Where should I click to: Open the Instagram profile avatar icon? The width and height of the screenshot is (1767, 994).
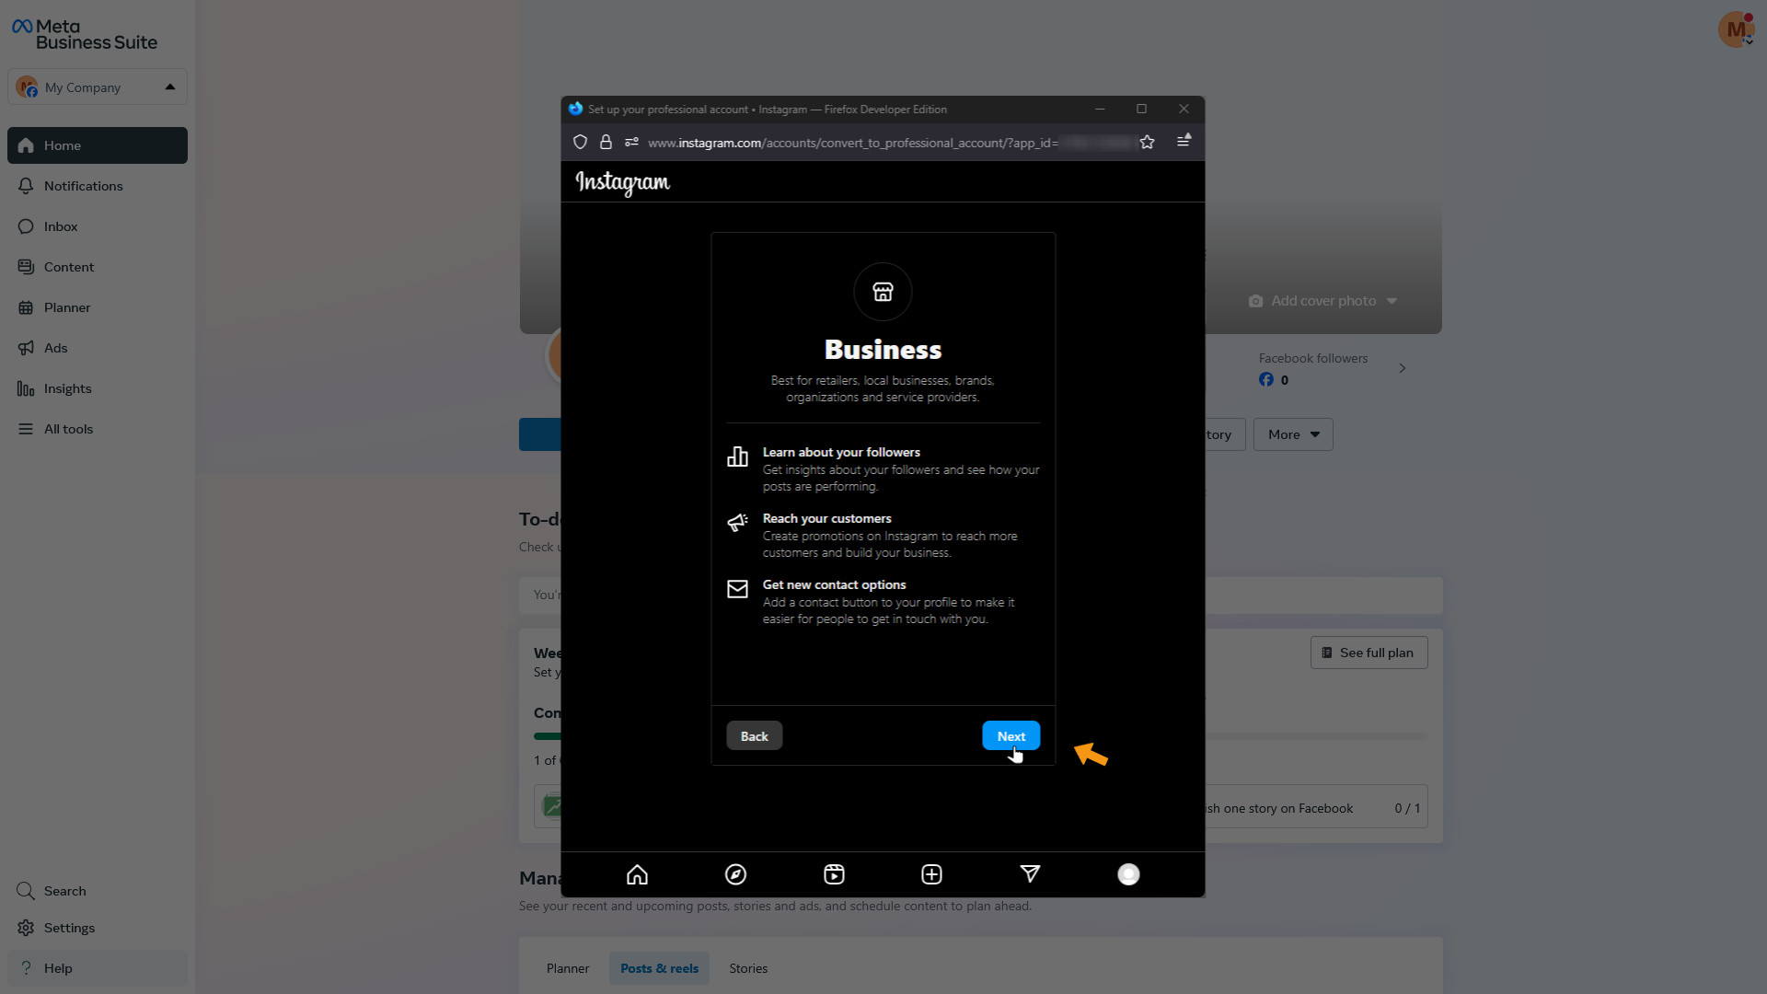pyautogui.click(x=1128, y=874)
